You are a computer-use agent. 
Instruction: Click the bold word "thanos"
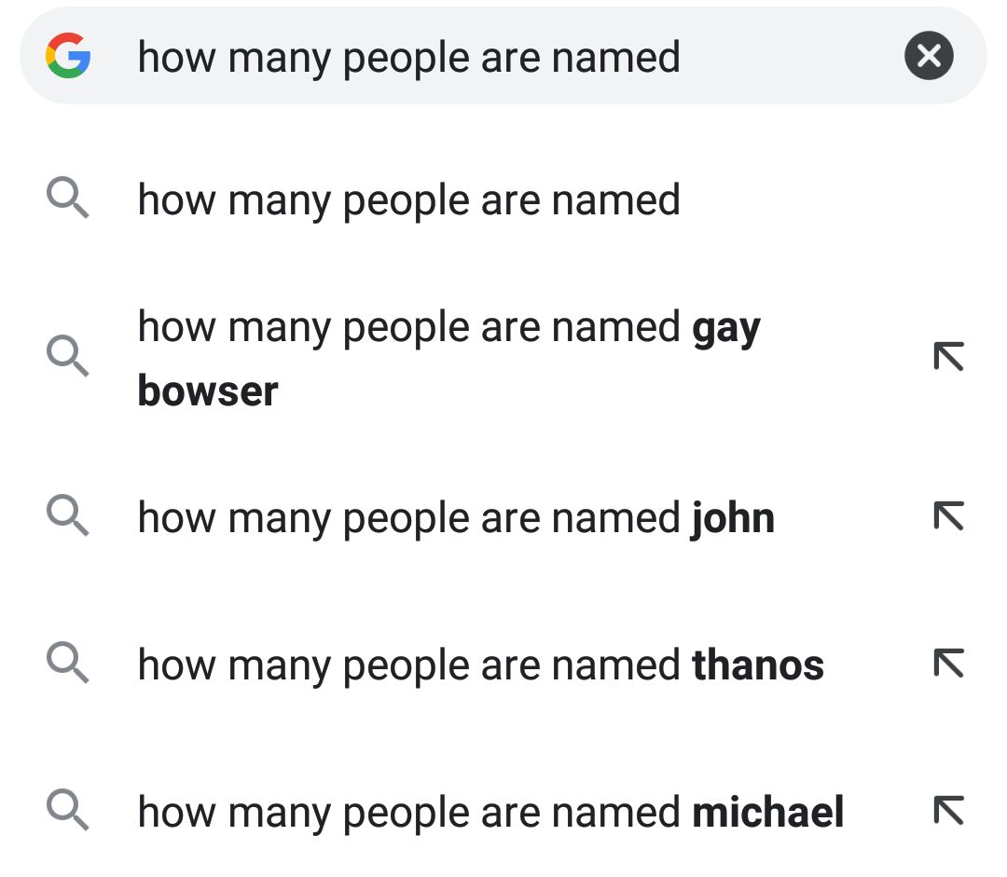[x=758, y=665]
